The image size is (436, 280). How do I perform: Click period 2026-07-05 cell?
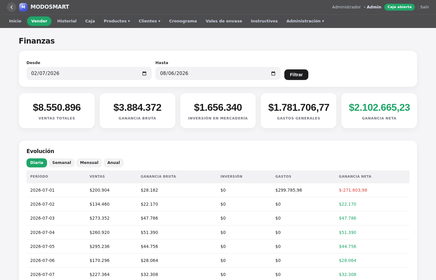pos(42,246)
